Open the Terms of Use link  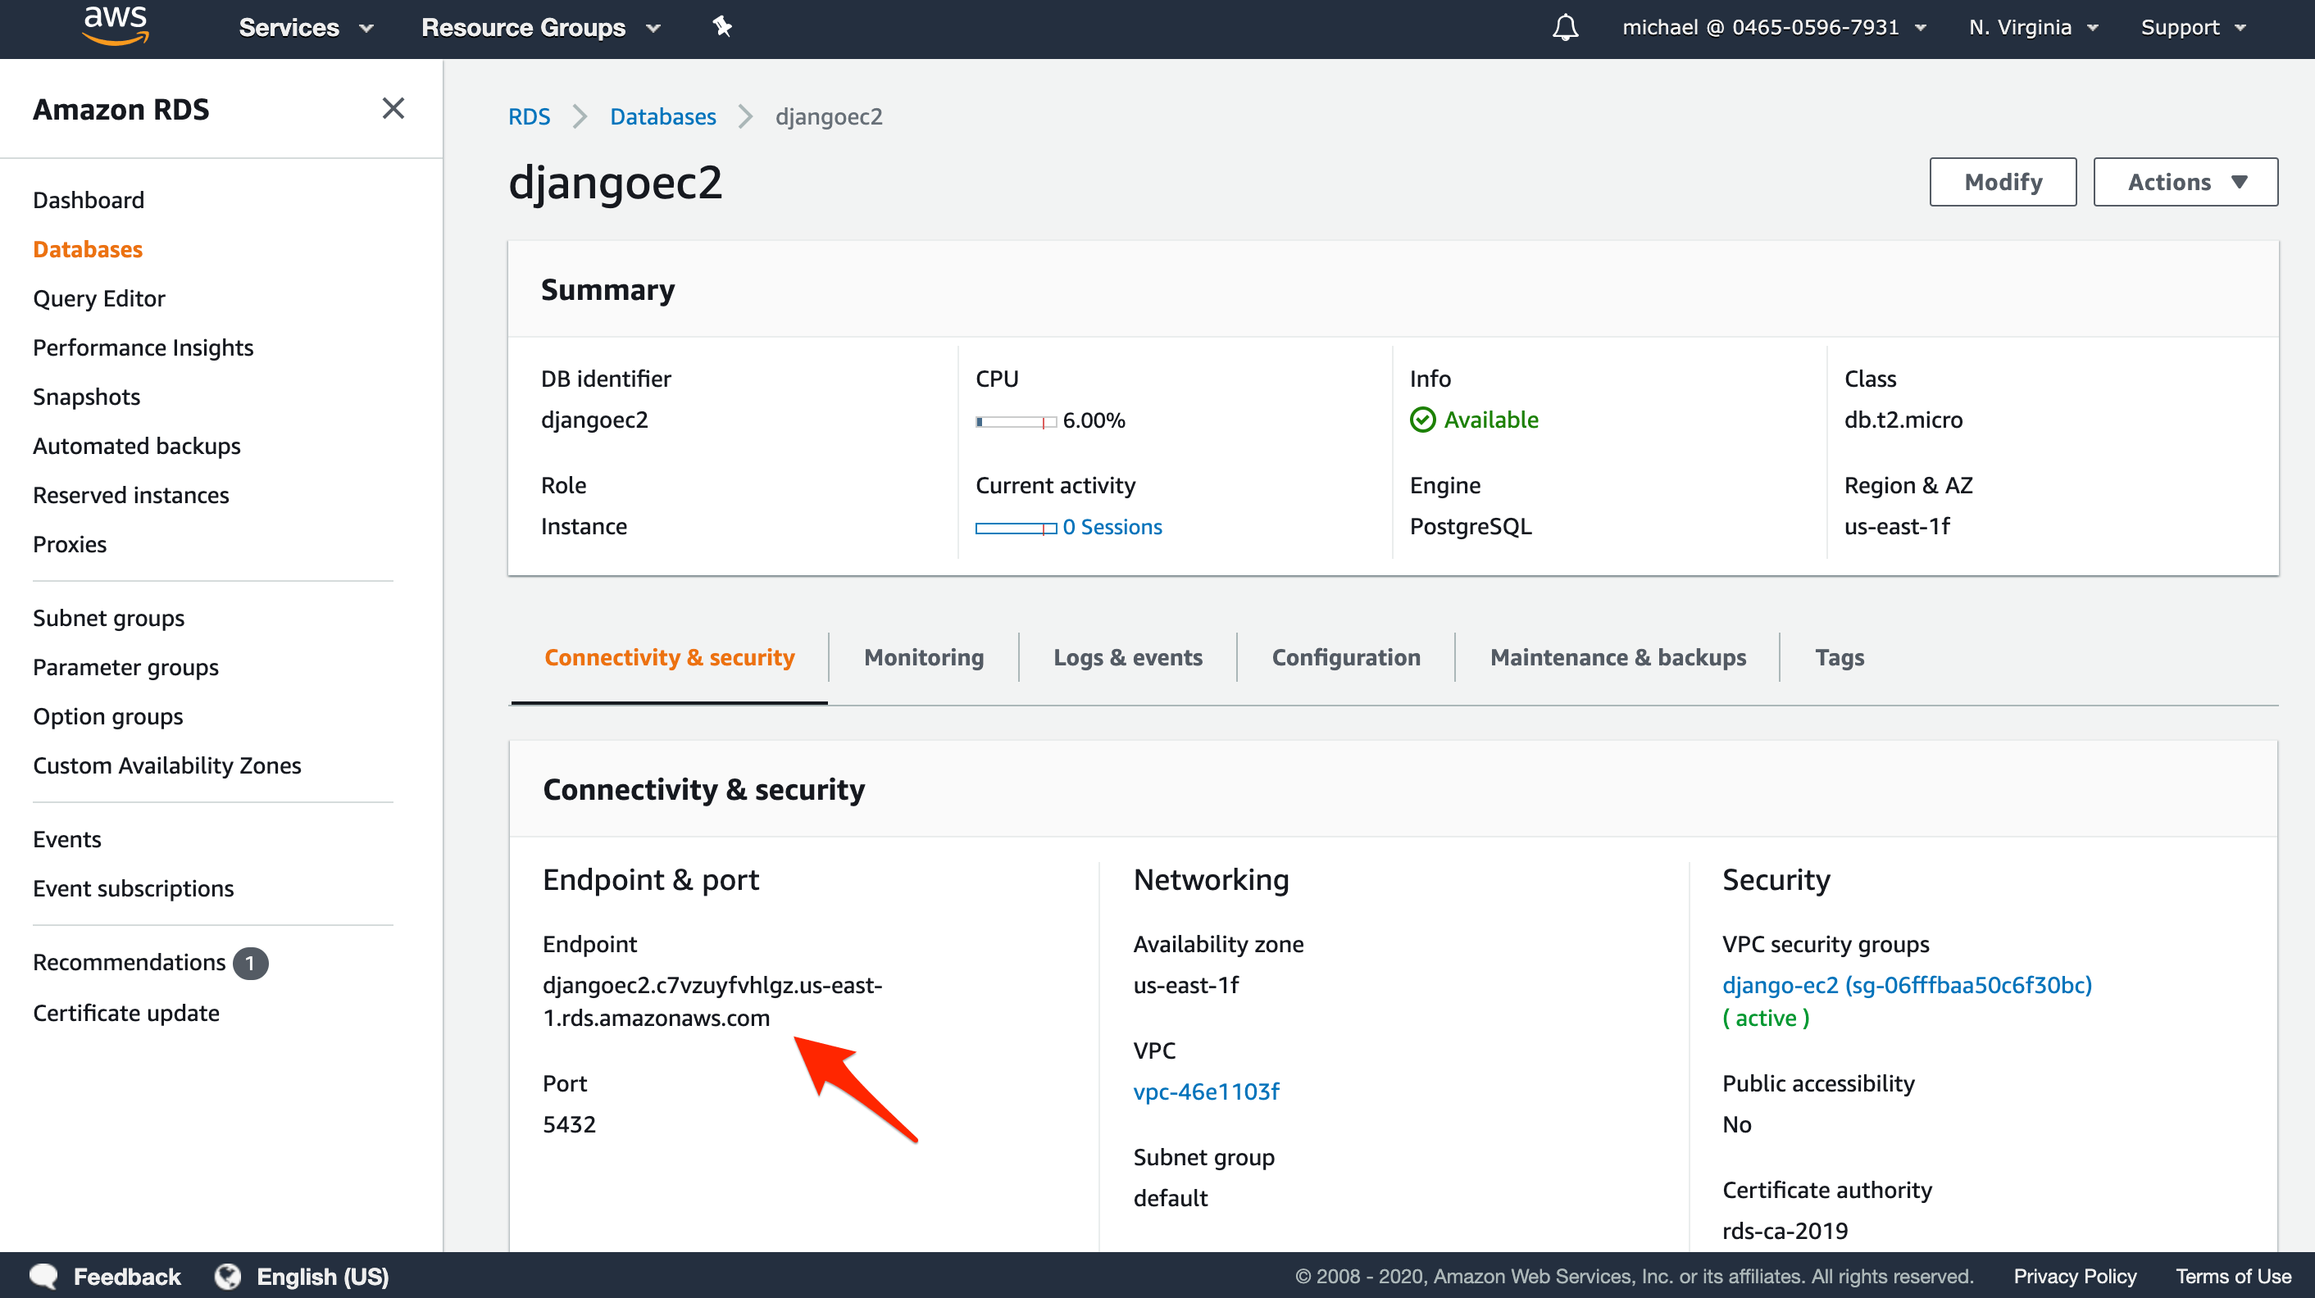click(x=2232, y=1276)
